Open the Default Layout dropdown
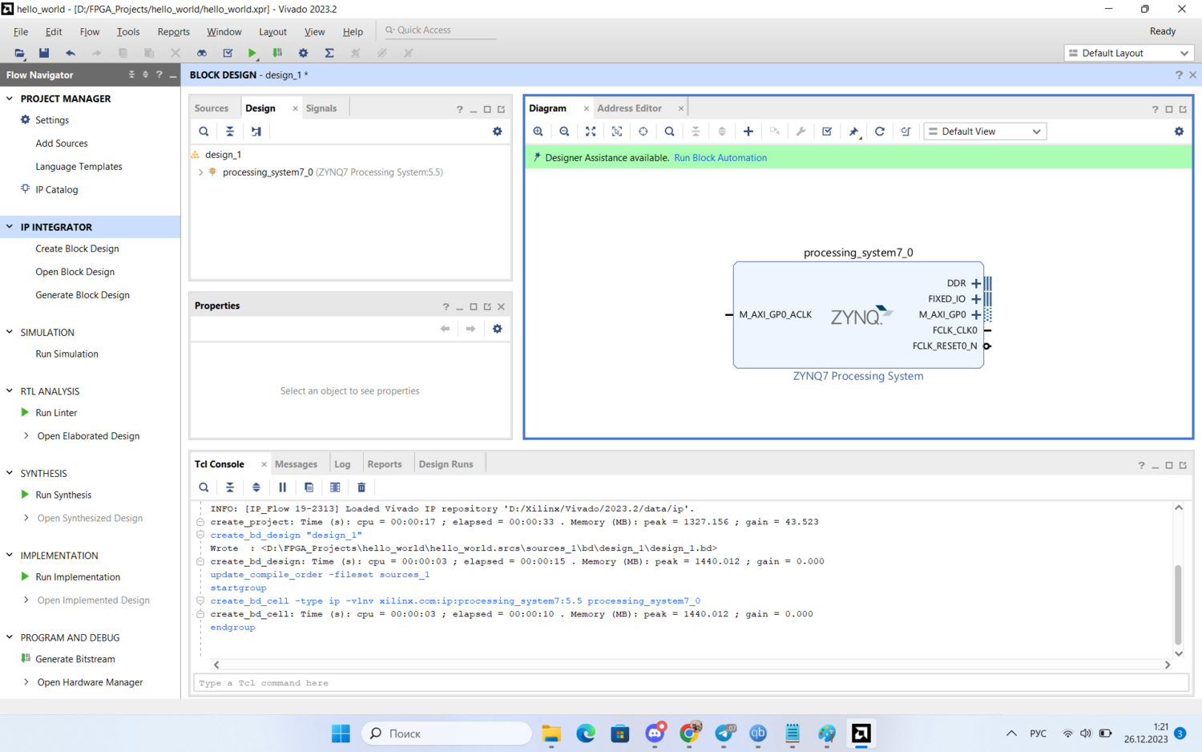This screenshot has height=752, width=1202. (x=1128, y=53)
